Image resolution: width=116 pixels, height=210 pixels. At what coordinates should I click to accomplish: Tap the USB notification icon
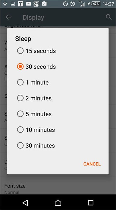point(5,4)
